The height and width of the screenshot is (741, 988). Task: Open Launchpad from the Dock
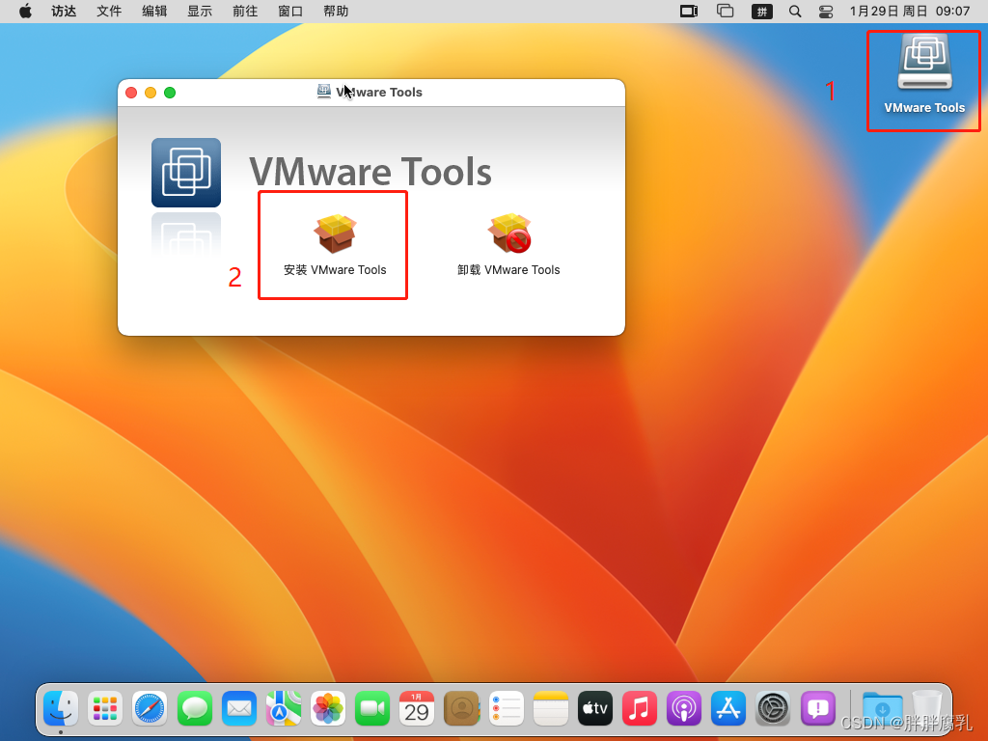click(105, 709)
